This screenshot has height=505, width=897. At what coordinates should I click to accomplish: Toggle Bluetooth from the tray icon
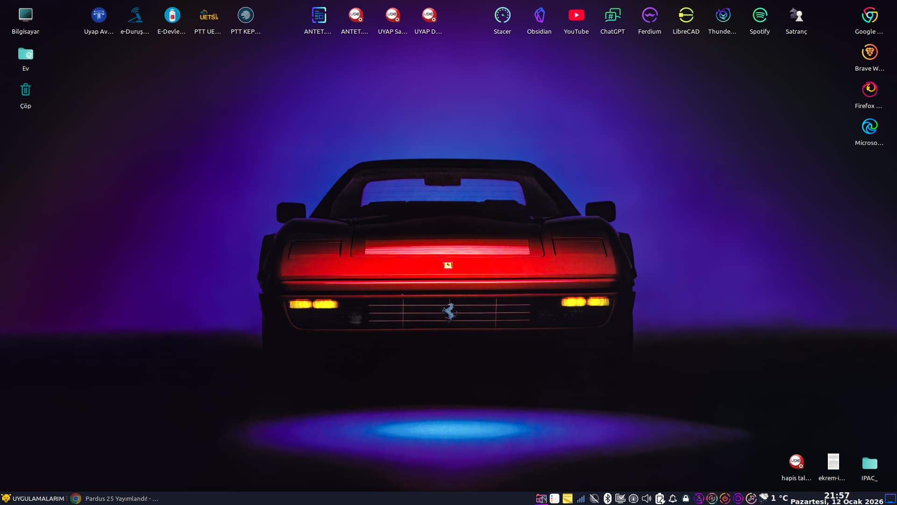click(x=607, y=498)
